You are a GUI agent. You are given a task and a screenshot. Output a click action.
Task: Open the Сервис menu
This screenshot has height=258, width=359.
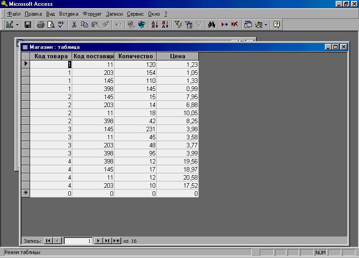click(x=136, y=14)
